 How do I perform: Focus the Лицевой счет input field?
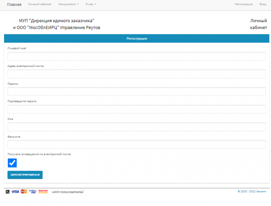[x=136, y=56]
